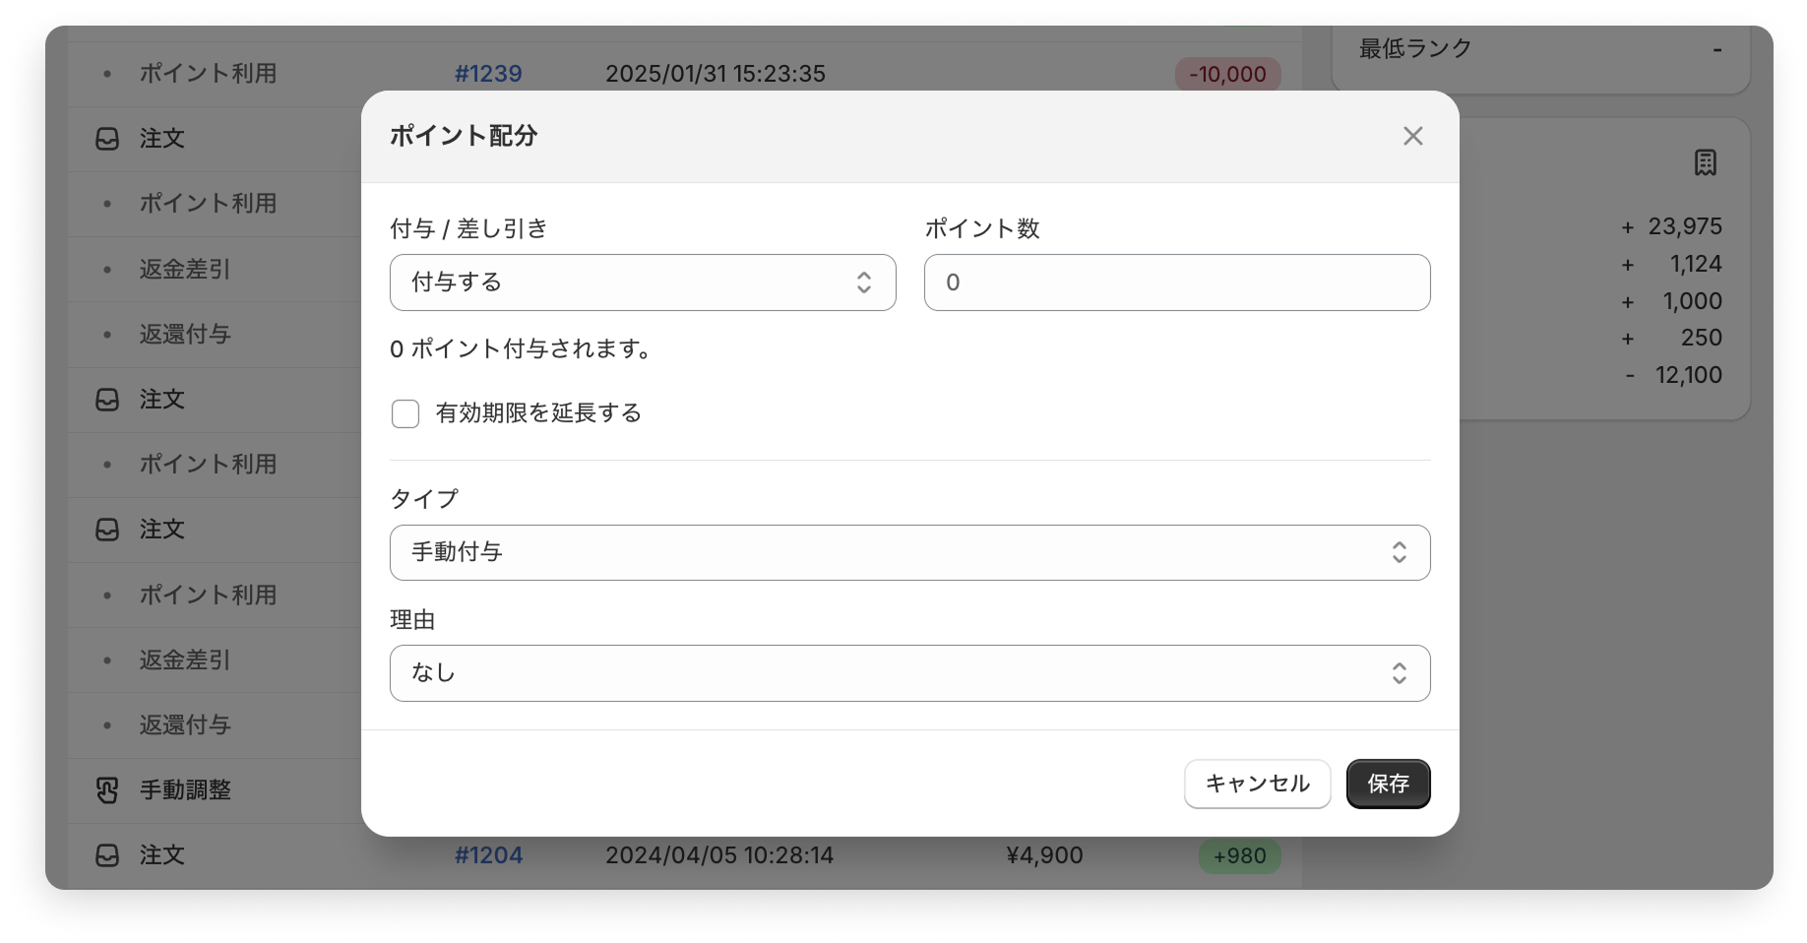
Task: Click the chevron icon in the 理由 selector
Action: [x=1399, y=673]
